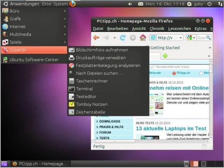Open network connection arrows indicator
Viewport: 224px width, 168px height.
coord(220,4)
